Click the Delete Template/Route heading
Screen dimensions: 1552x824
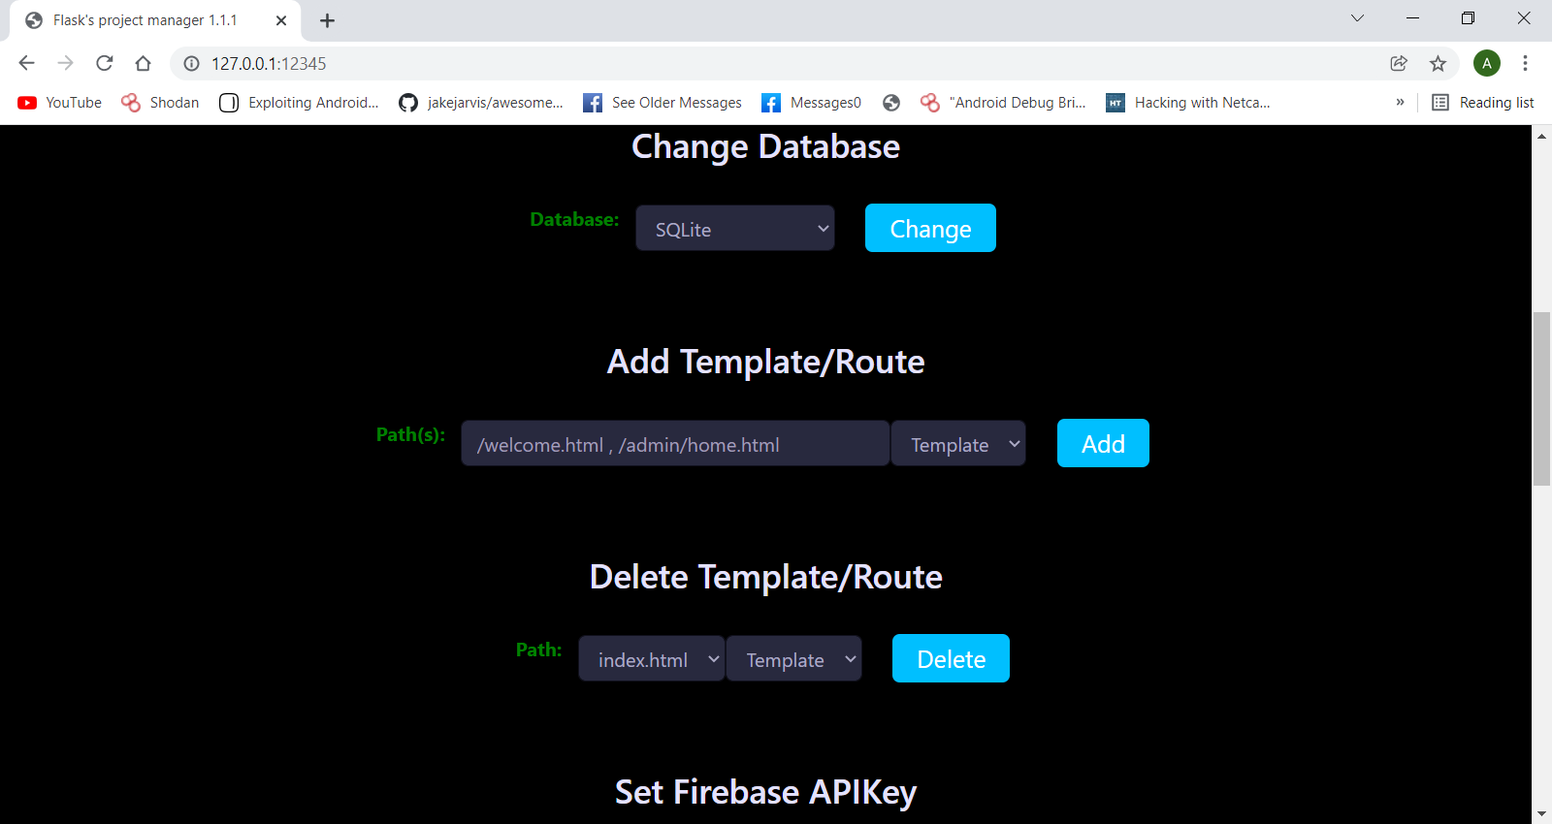point(765,578)
